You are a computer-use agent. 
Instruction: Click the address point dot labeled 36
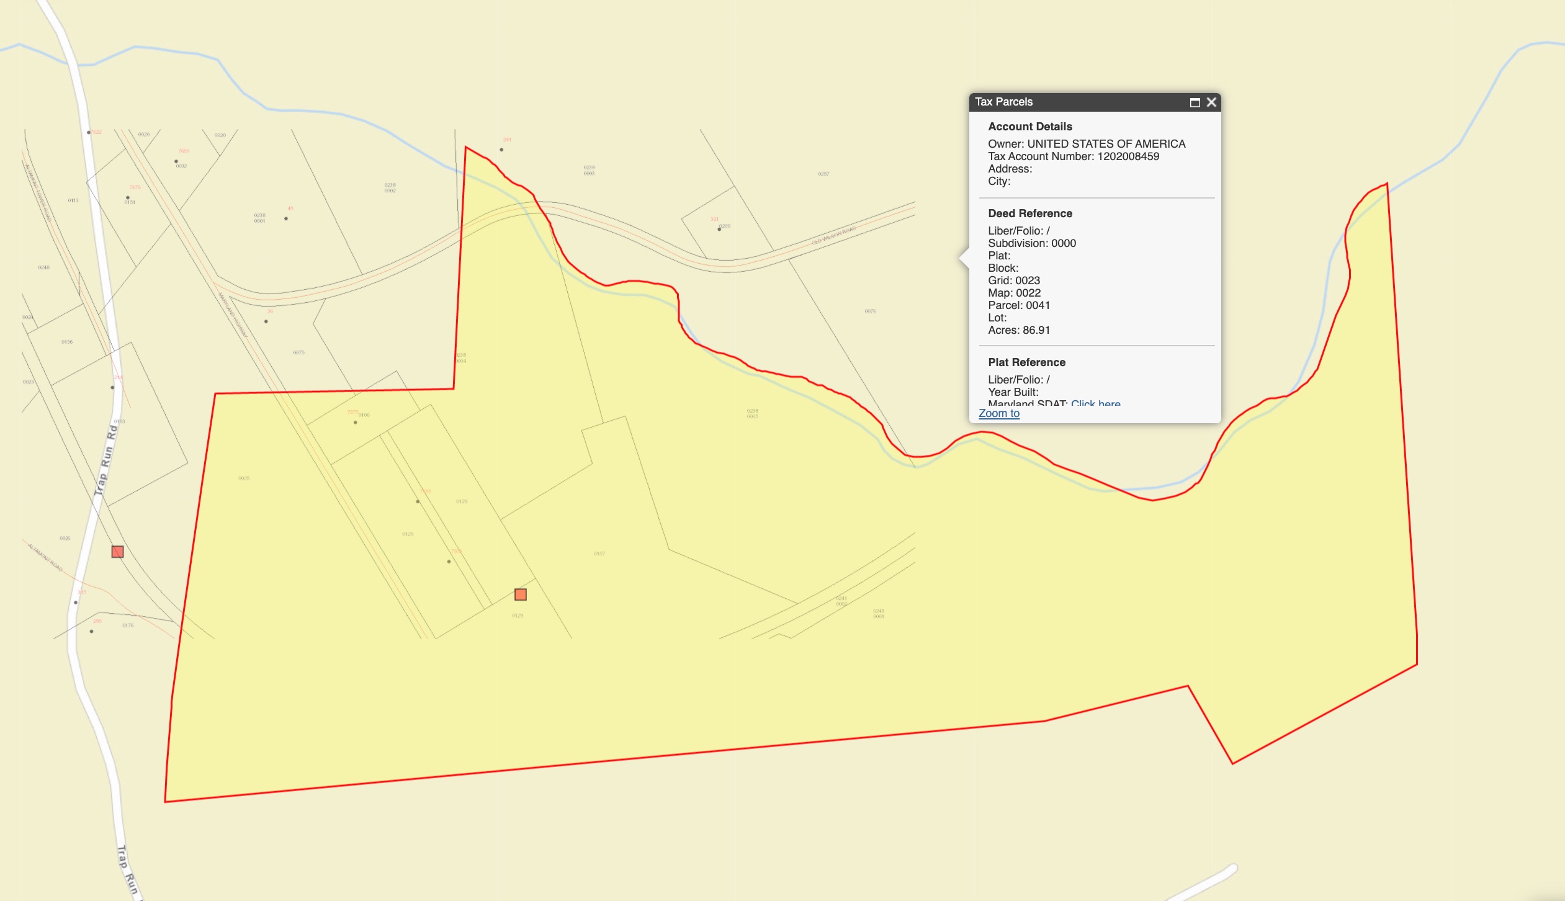(266, 321)
